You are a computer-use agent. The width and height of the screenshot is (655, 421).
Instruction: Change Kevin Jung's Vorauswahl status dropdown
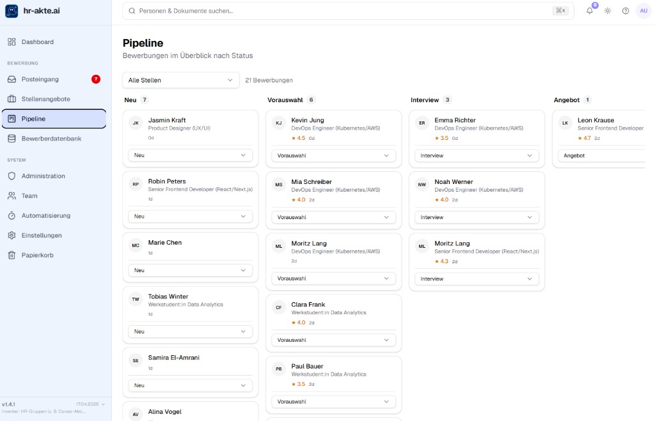(x=333, y=156)
